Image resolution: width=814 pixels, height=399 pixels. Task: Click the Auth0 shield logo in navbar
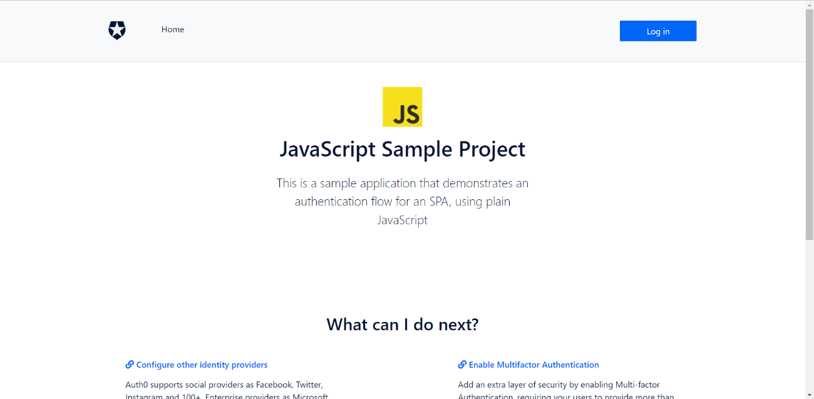[x=117, y=30]
